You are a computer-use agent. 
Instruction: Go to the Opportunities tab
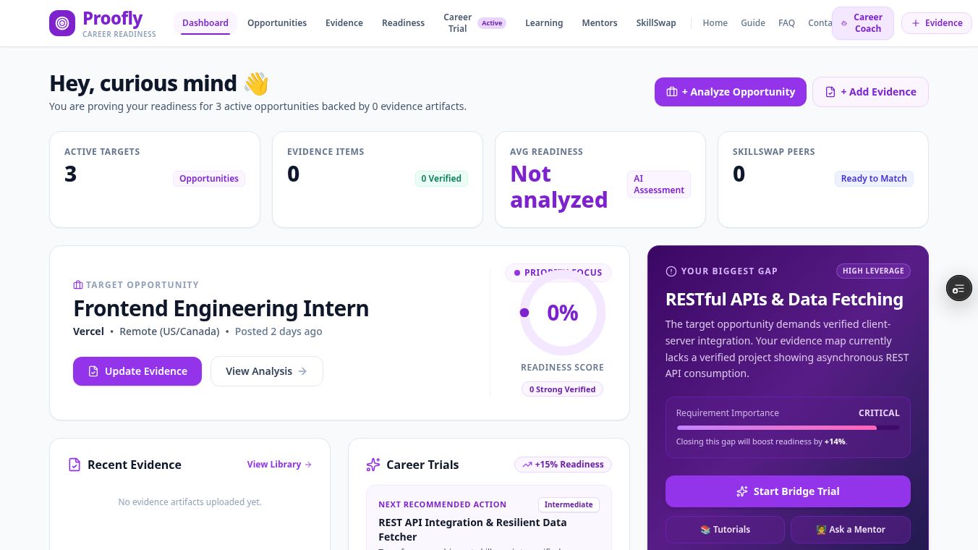click(x=277, y=23)
